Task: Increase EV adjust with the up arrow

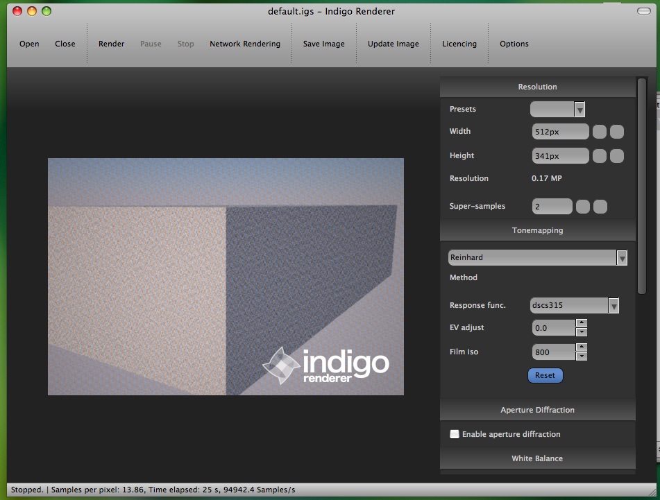Action: (x=582, y=323)
